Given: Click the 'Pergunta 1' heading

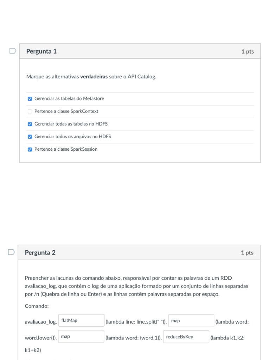Looking at the screenshot, I should click(41, 51).
